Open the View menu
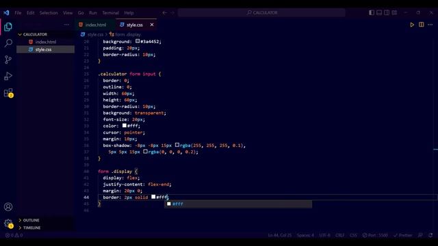 tap(68, 12)
